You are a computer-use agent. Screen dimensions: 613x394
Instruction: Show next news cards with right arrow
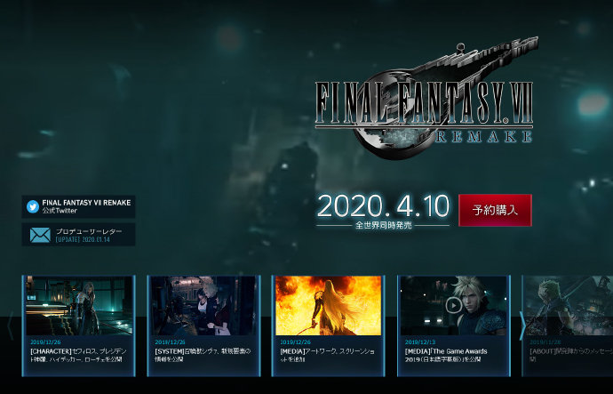coord(521,326)
